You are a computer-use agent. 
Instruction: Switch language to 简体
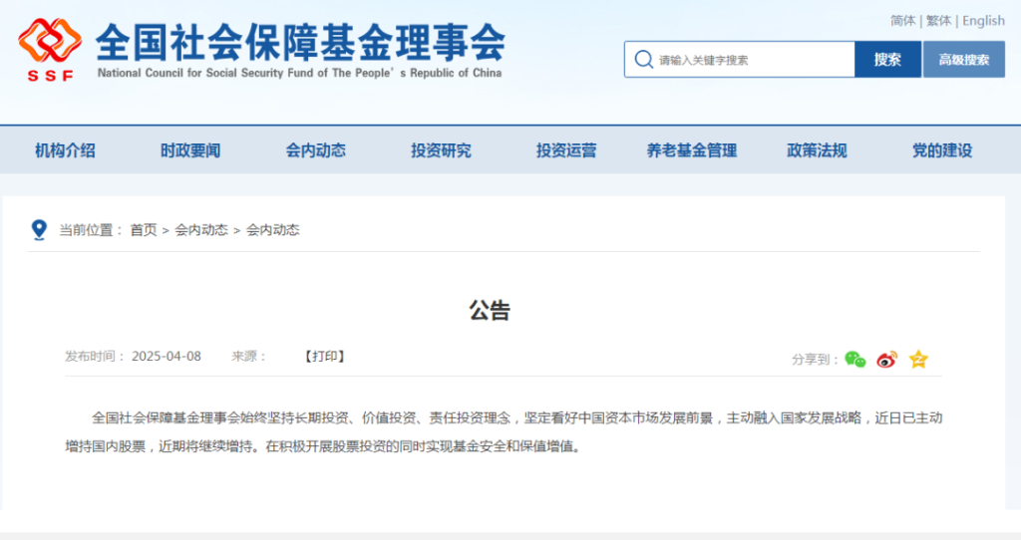(902, 21)
